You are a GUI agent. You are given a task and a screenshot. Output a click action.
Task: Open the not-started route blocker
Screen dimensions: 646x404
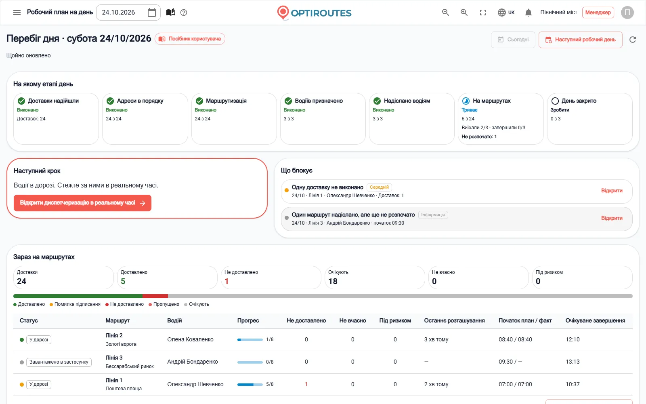tap(612, 218)
